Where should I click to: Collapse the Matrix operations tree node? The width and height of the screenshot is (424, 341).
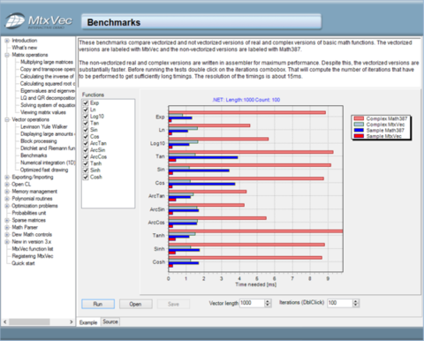tap(7, 55)
